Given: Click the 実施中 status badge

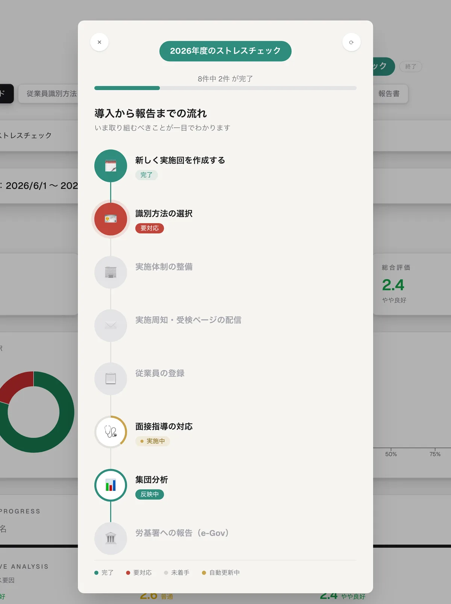Looking at the screenshot, I should [153, 441].
